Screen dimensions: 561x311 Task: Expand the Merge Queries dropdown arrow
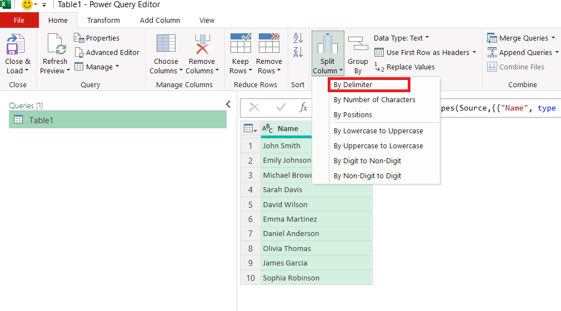point(553,38)
